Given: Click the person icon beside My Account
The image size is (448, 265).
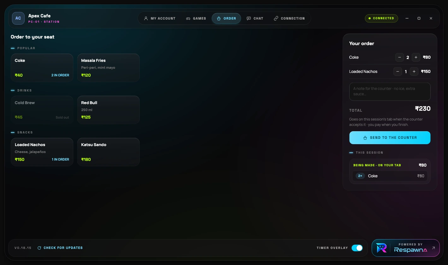Looking at the screenshot, I should point(146,18).
